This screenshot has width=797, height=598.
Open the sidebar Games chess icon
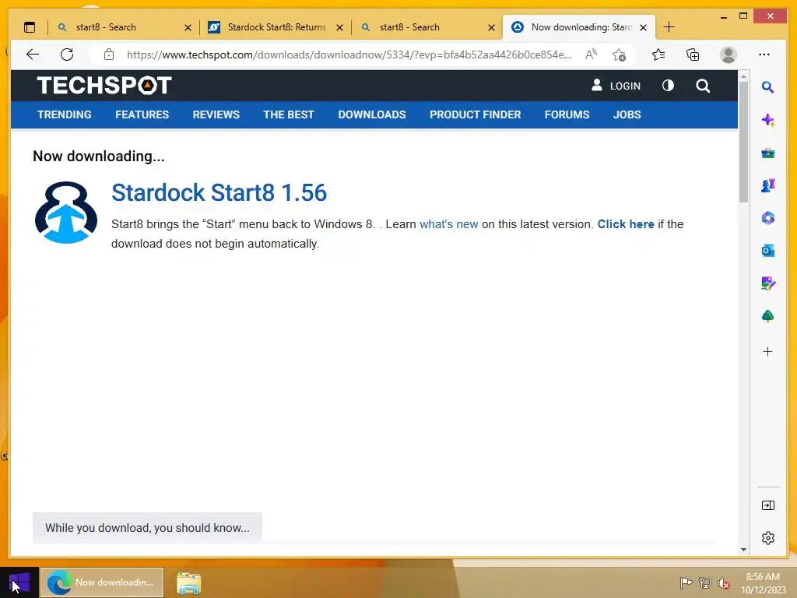[768, 185]
